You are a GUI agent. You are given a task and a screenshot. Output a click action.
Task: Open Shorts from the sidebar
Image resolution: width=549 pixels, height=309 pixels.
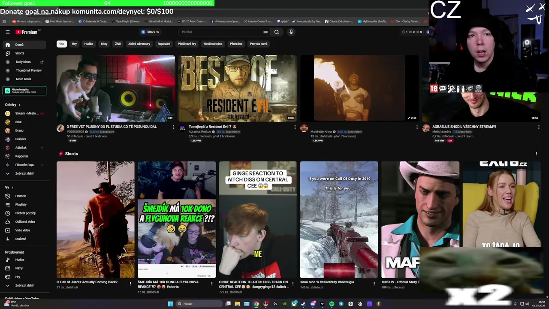pos(24,53)
